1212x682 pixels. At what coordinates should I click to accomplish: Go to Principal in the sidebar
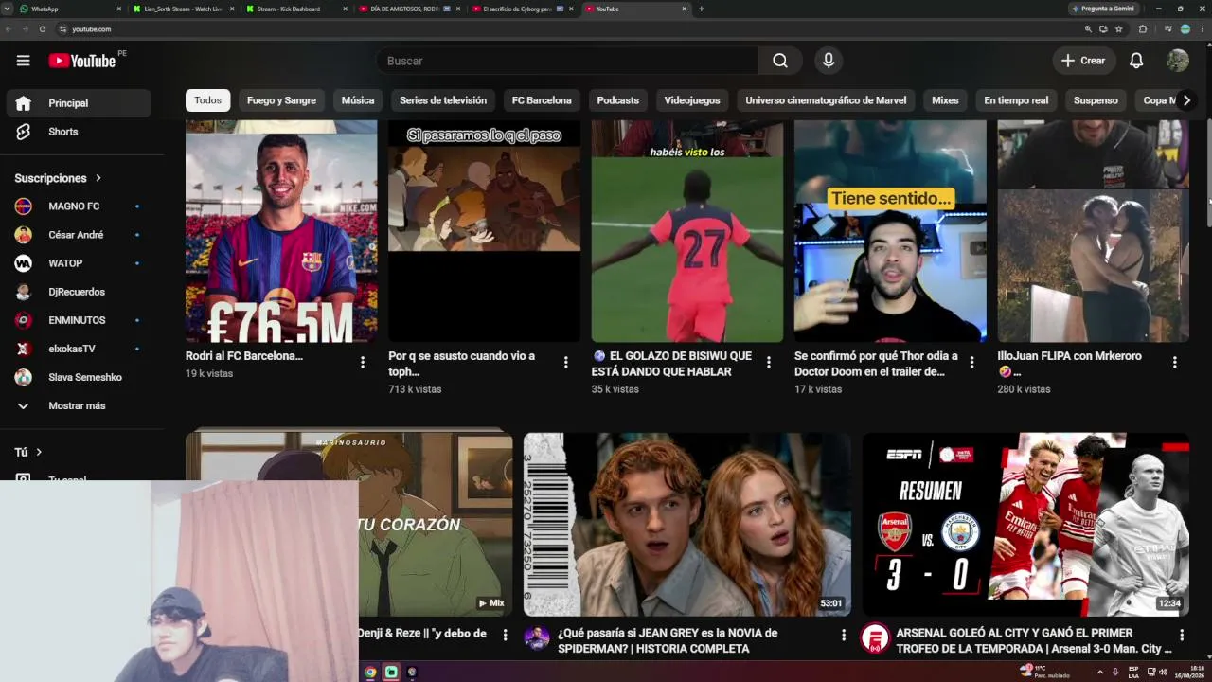pyautogui.click(x=79, y=103)
